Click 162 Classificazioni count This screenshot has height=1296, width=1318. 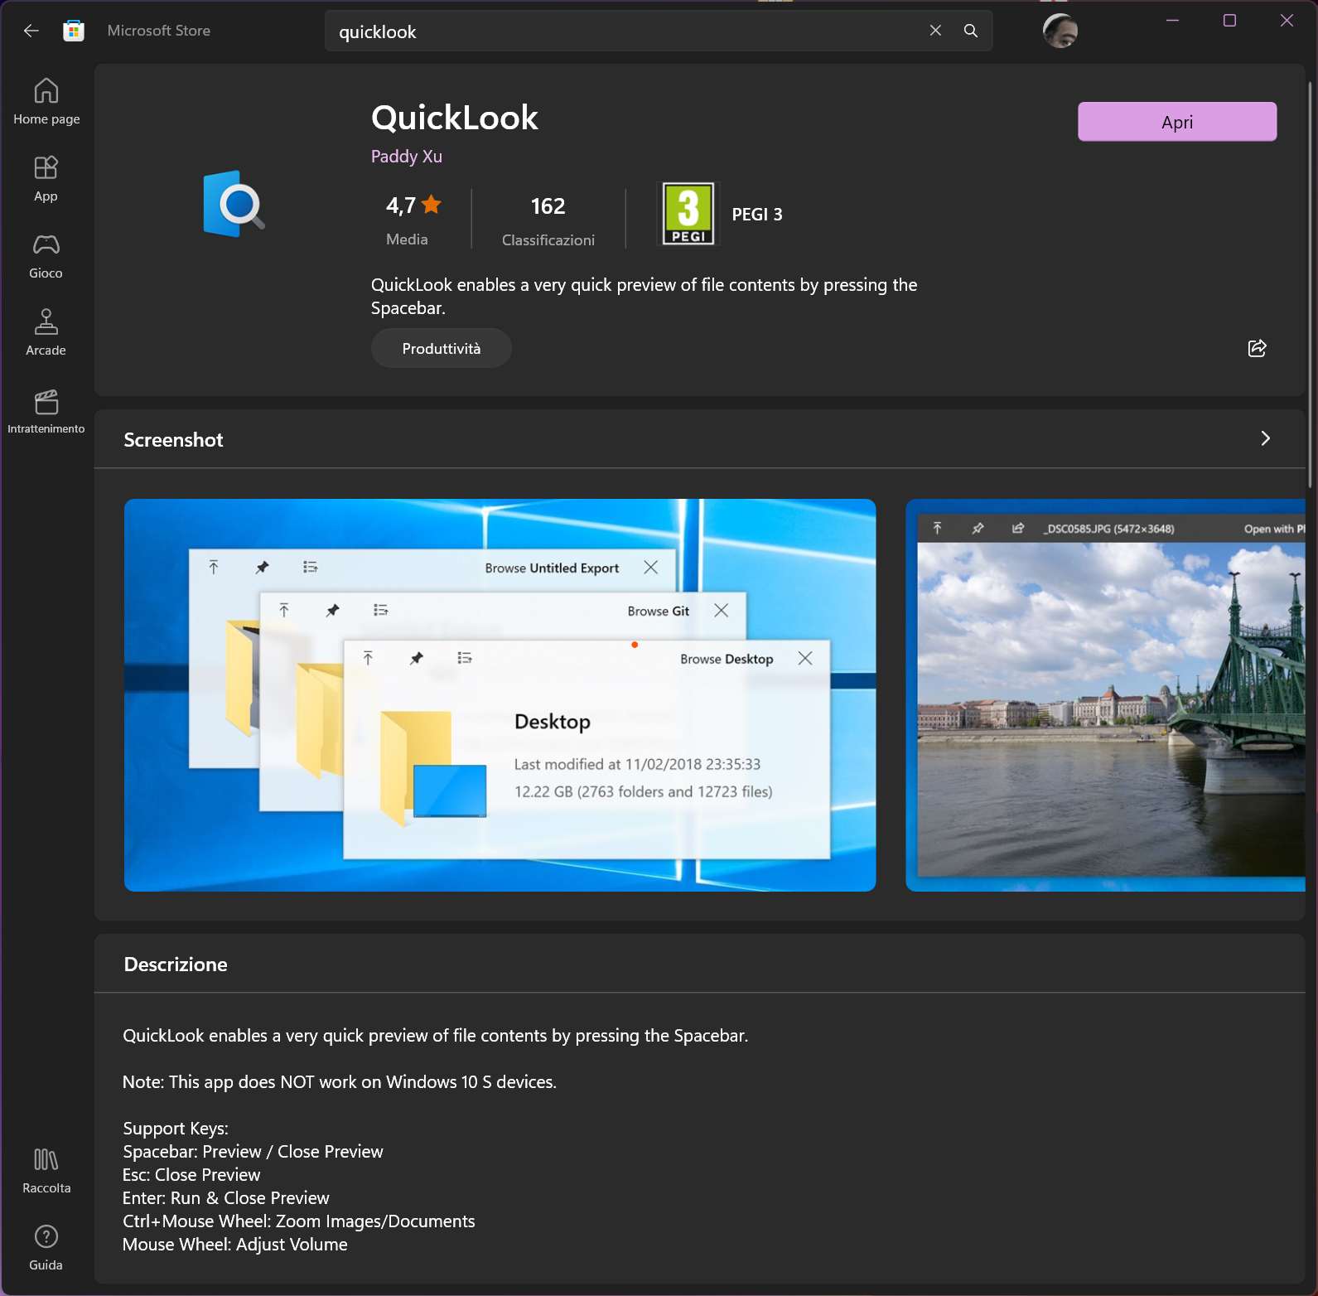tap(548, 220)
